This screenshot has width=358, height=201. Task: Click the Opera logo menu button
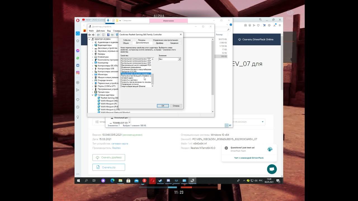pyautogui.click(x=78, y=20)
